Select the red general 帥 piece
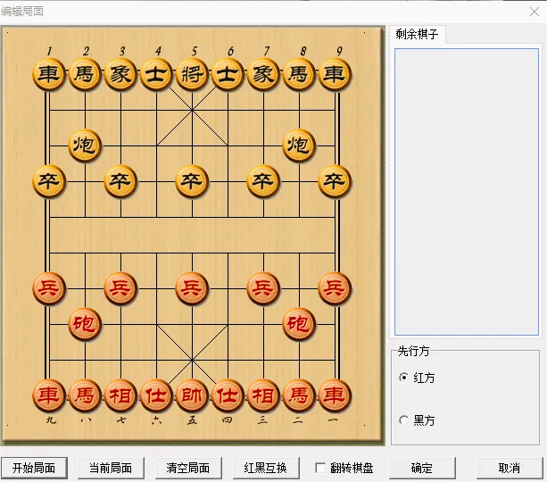 click(x=192, y=395)
